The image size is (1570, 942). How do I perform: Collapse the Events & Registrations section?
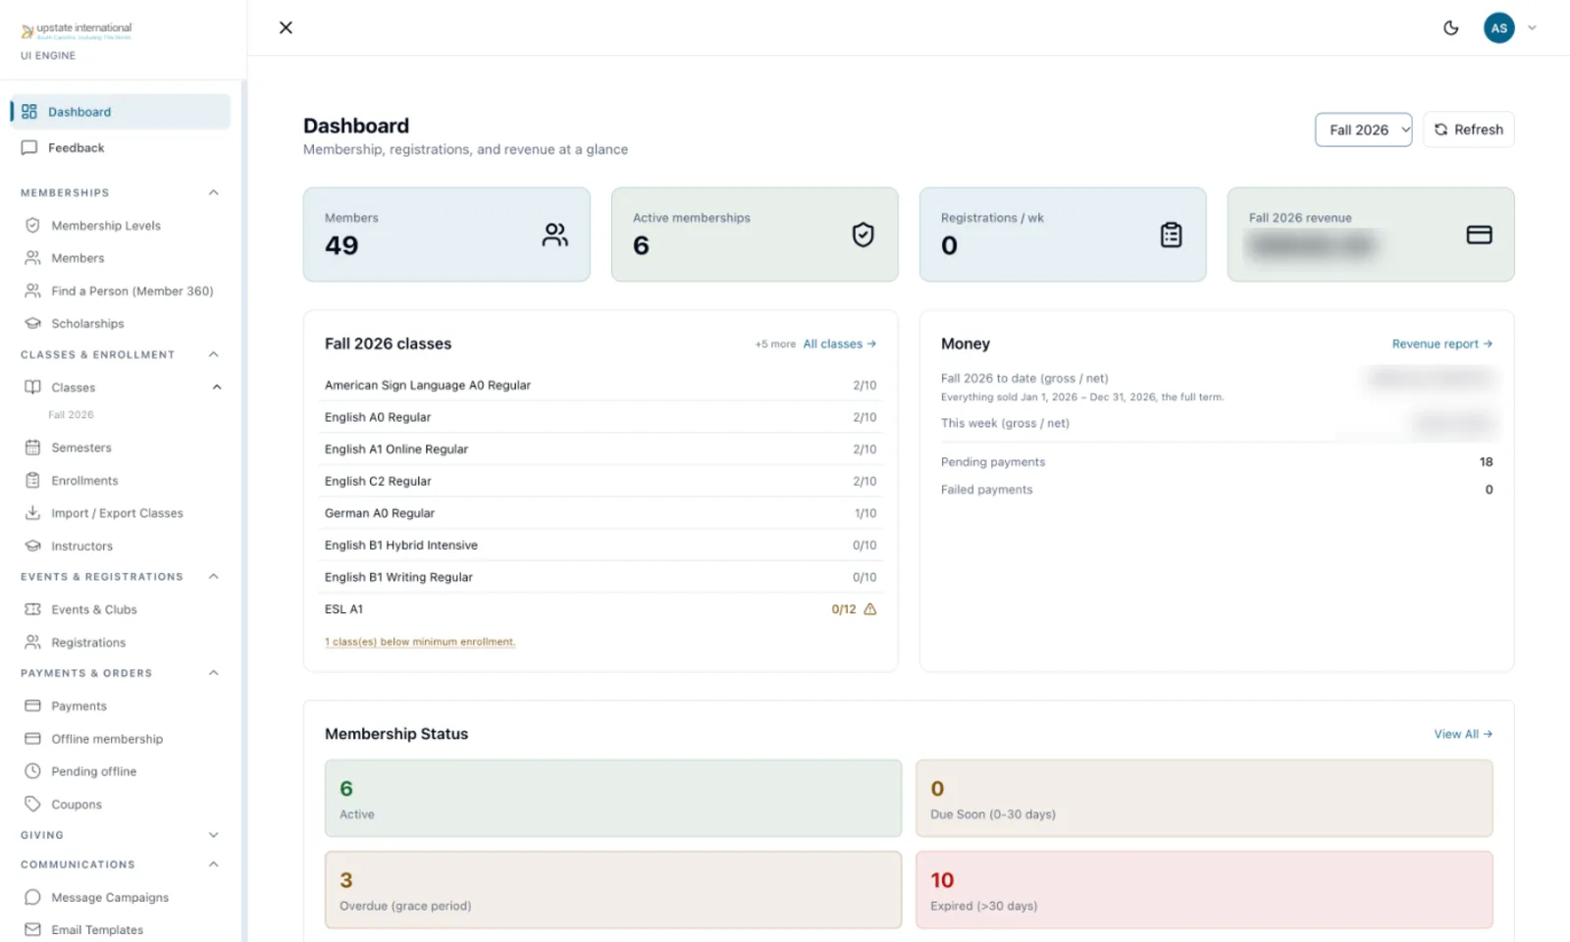point(213,576)
